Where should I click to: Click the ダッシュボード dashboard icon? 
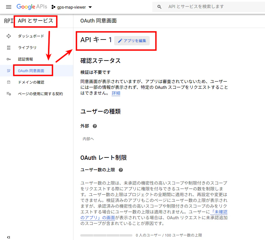pyautogui.click(x=9, y=36)
